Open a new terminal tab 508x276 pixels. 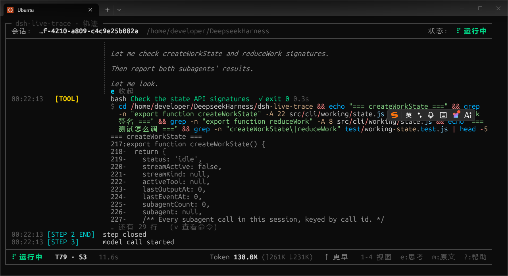pos(107,10)
